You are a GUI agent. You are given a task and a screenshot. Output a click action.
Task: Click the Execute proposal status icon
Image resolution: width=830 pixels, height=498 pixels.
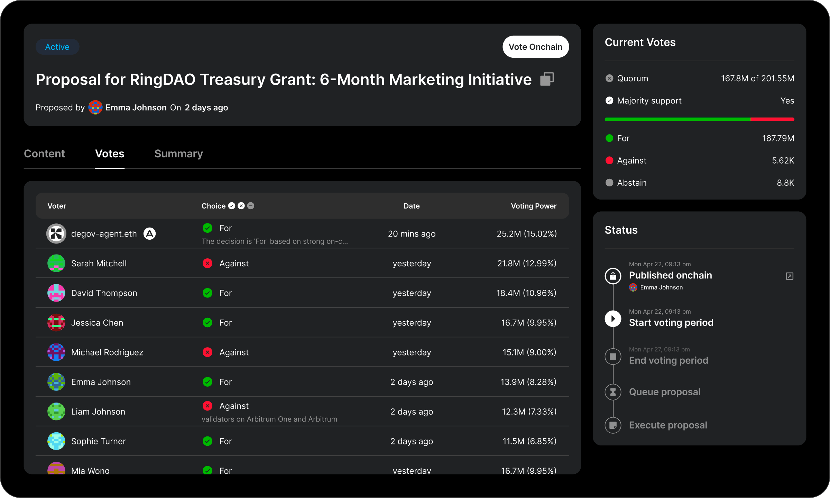(613, 425)
